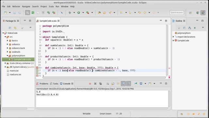209x118 pixels.
Task: Click the Open Type toolbar icon
Action: (x=99, y=12)
